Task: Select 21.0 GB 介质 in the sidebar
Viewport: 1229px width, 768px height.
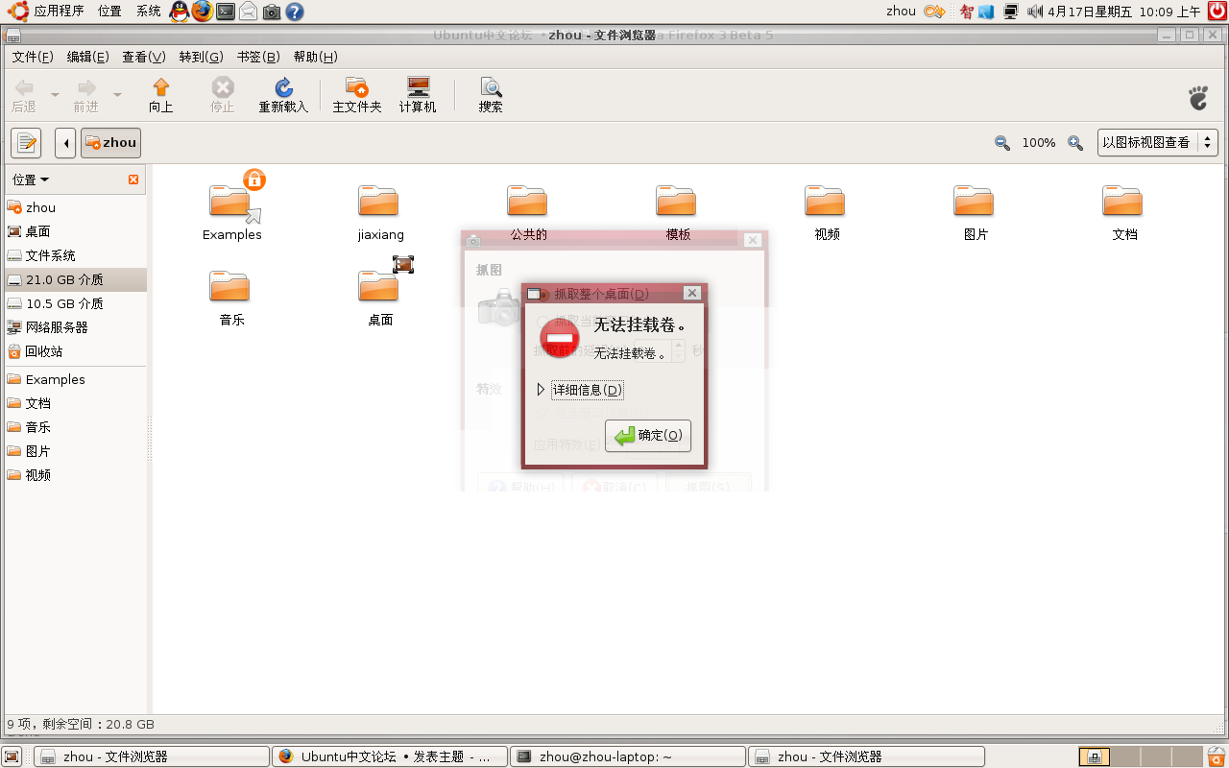Action: tap(76, 279)
